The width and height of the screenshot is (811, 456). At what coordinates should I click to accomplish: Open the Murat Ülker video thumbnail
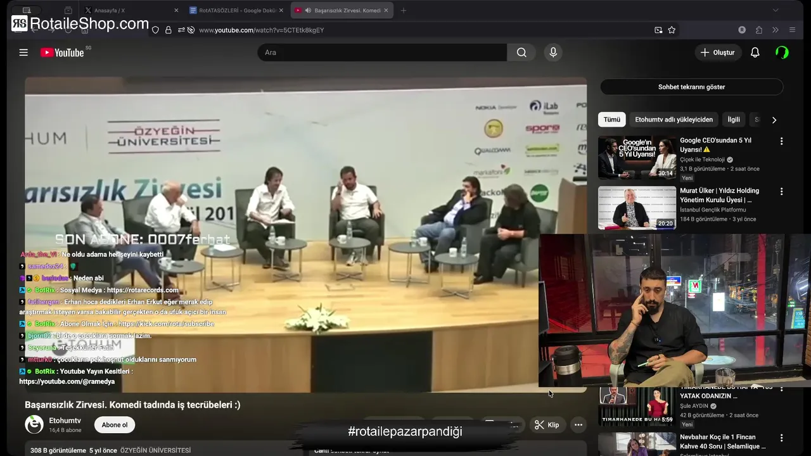[637, 208]
